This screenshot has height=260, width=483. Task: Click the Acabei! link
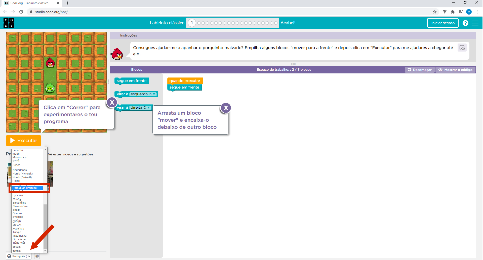pyautogui.click(x=288, y=23)
